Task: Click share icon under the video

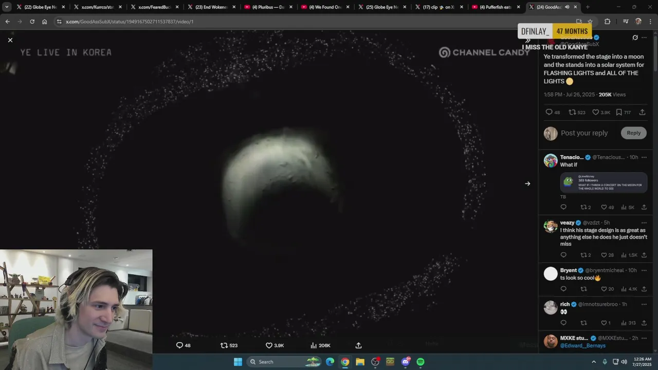Action: click(x=359, y=345)
